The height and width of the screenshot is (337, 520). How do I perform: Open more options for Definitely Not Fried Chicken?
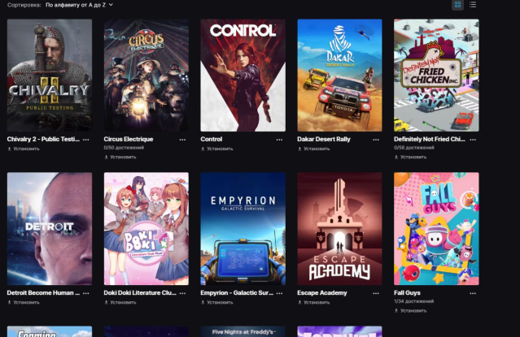click(x=473, y=140)
